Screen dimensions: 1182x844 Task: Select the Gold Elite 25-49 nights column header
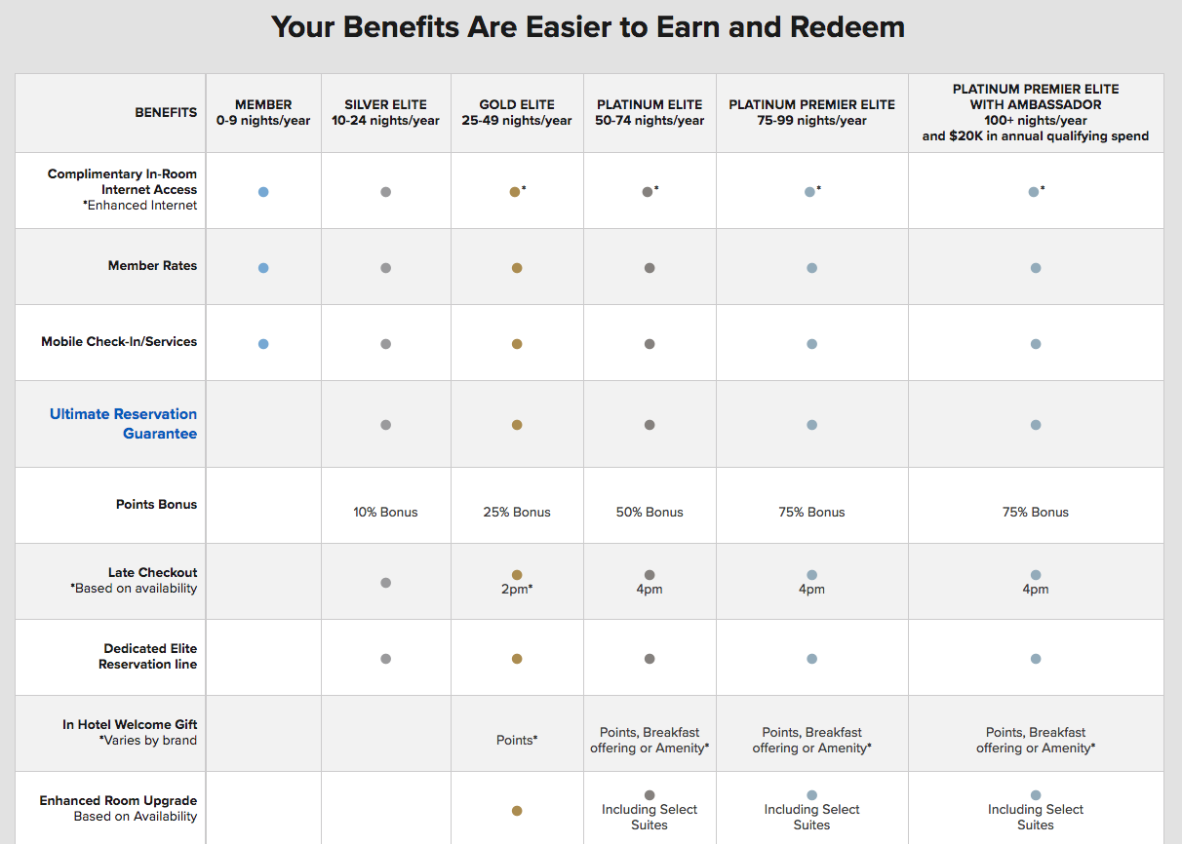[517, 113]
